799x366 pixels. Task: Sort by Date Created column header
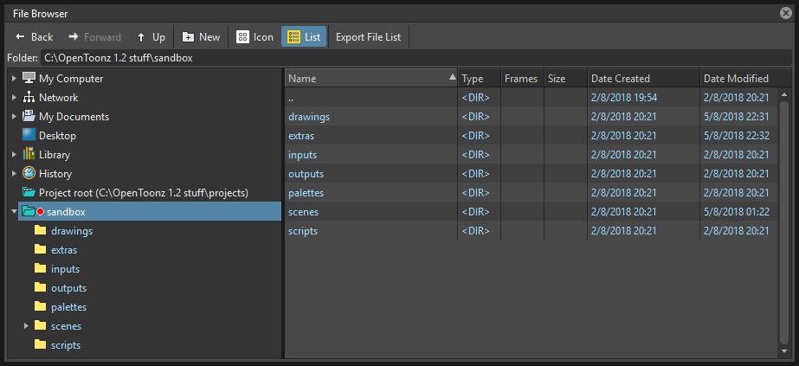(643, 79)
